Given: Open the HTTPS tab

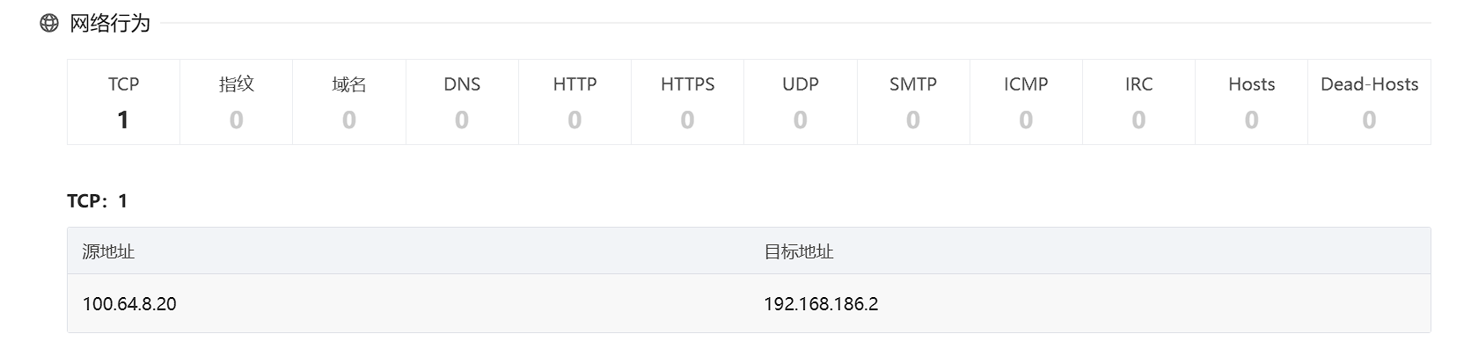Looking at the screenshot, I should pyautogui.click(x=687, y=102).
